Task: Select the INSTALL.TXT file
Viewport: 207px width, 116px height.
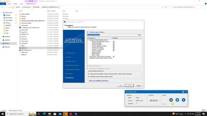Action: [x=25, y=34]
